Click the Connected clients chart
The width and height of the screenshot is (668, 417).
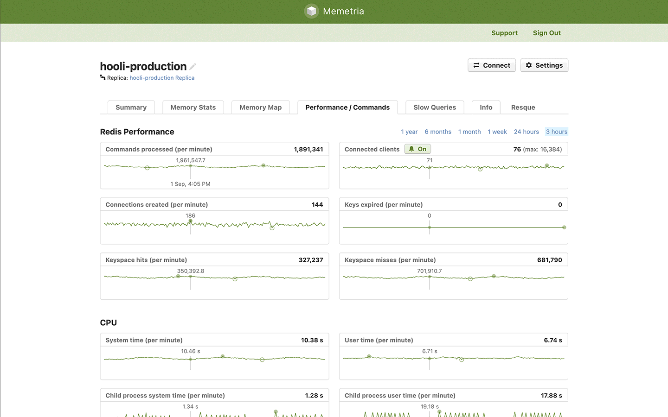pyautogui.click(x=453, y=172)
